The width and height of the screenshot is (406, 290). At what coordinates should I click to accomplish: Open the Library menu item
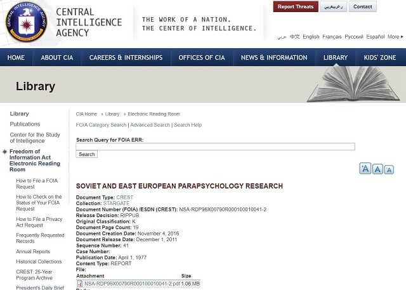point(336,58)
